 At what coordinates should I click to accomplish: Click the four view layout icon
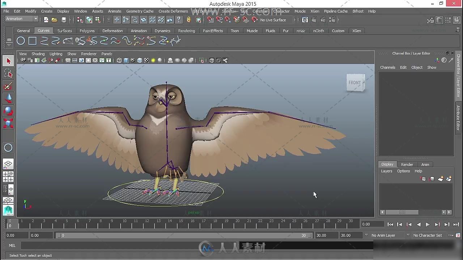point(8,177)
